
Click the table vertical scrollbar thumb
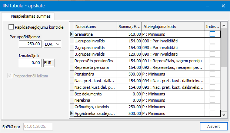224,48
